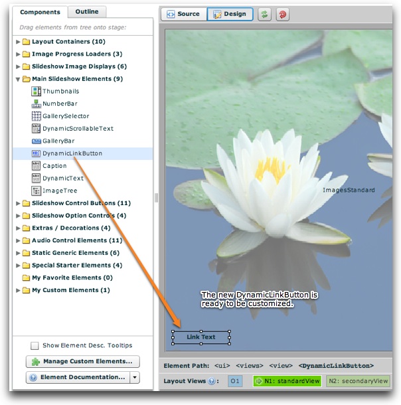Click the Element Documentation button
Image resolution: width=401 pixels, height=405 pixels.
[77, 377]
